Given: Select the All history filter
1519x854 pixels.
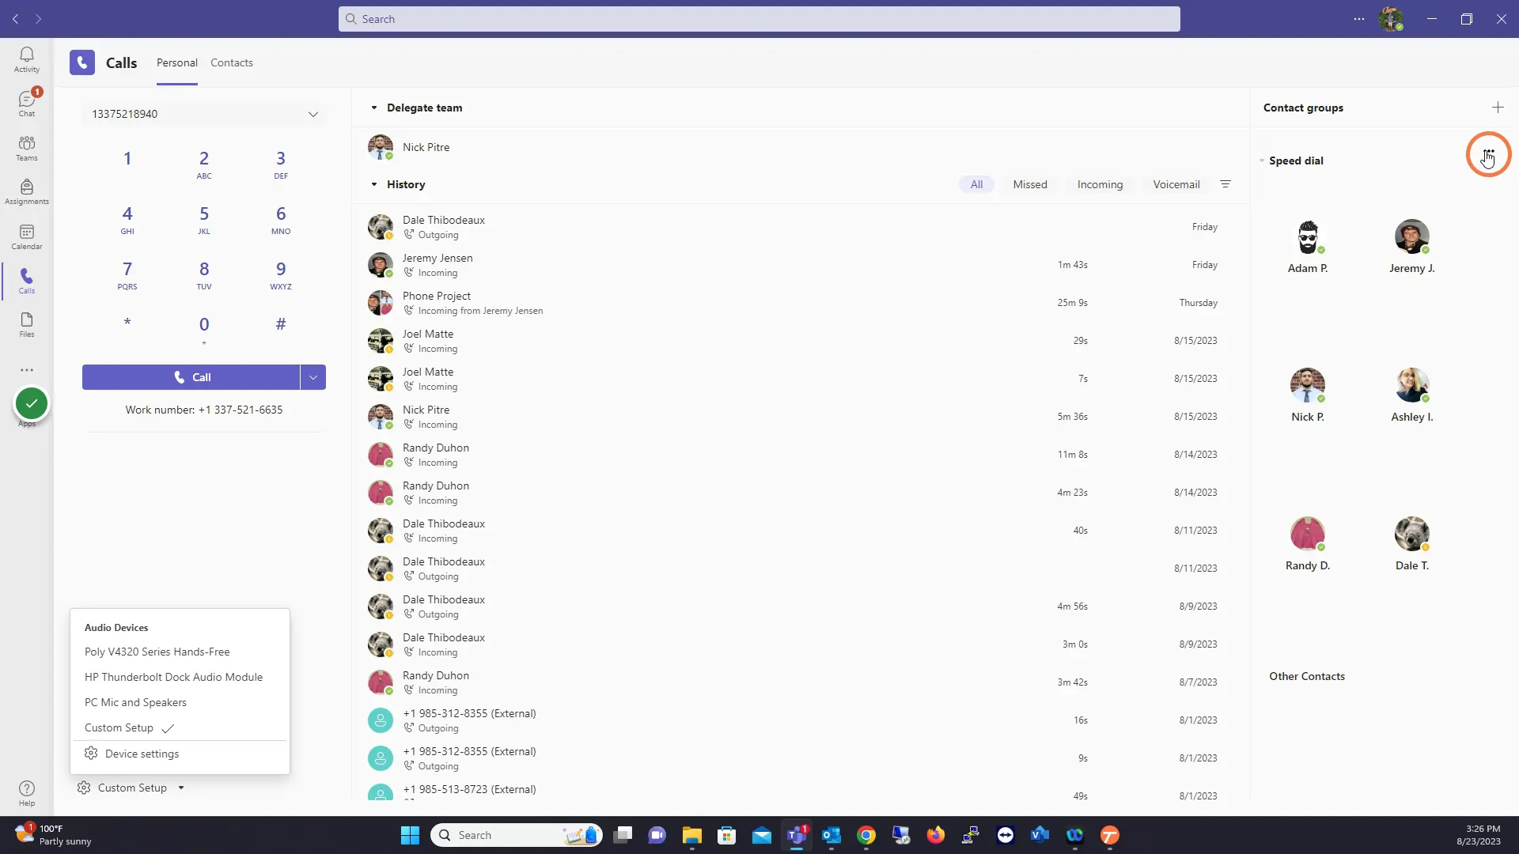Looking at the screenshot, I should point(976,184).
